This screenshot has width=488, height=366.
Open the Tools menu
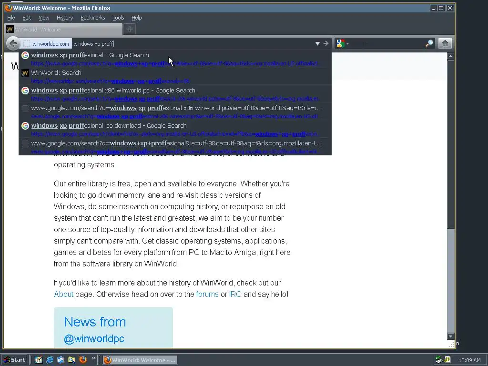point(118,18)
